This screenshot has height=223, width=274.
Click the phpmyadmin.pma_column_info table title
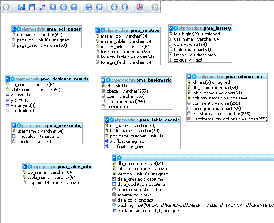click(x=232, y=77)
